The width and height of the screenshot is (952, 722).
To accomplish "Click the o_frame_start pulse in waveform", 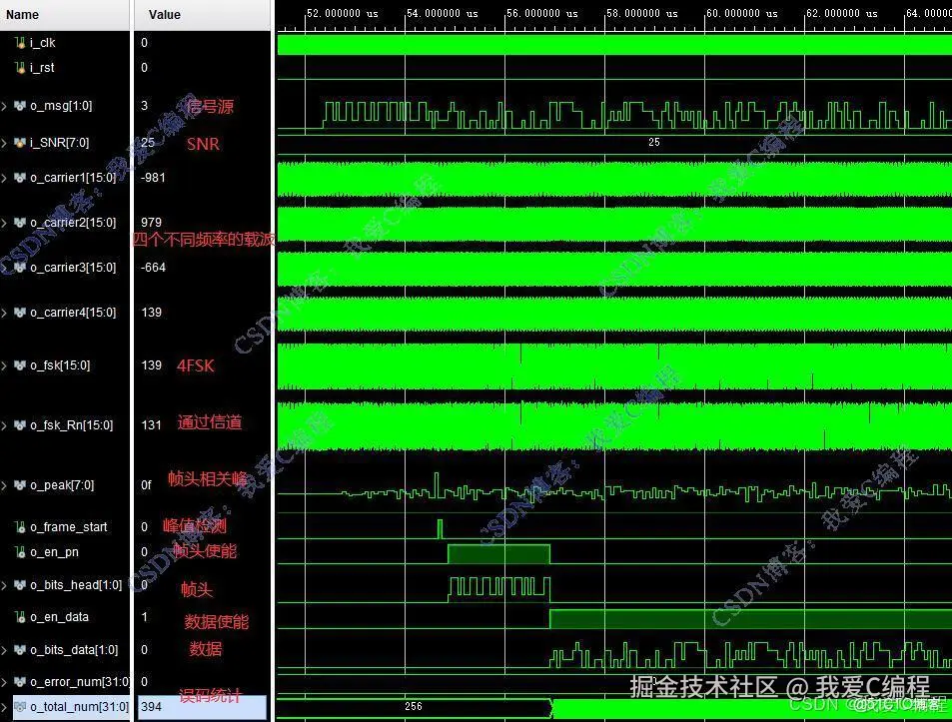I will coord(441,529).
